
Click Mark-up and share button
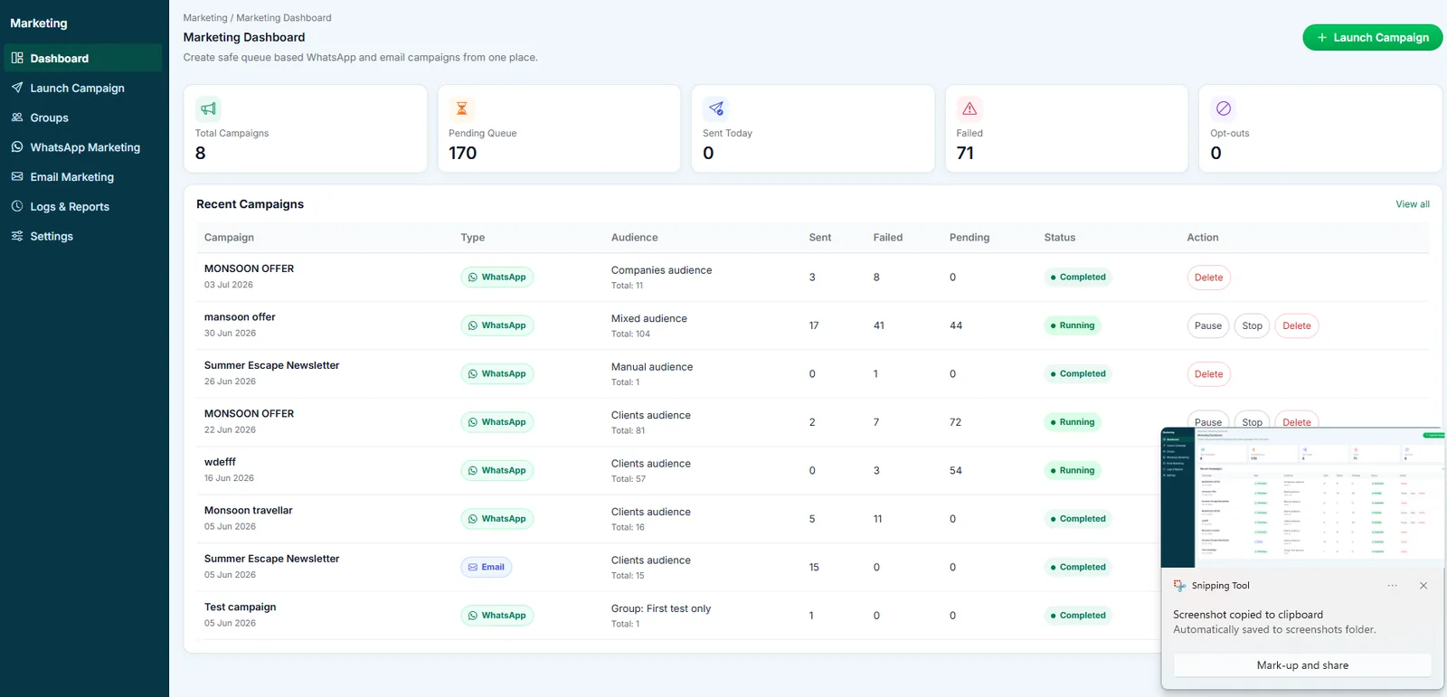1302,665
